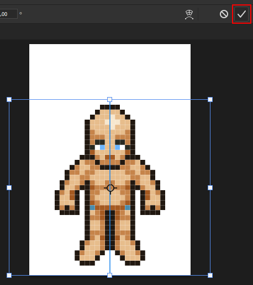Viewport: 253px width, 285px height.
Task: Click the rotation angle input field
Action: click(x=8, y=14)
